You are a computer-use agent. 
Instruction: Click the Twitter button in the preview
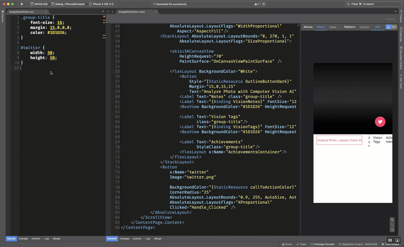point(380,122)
